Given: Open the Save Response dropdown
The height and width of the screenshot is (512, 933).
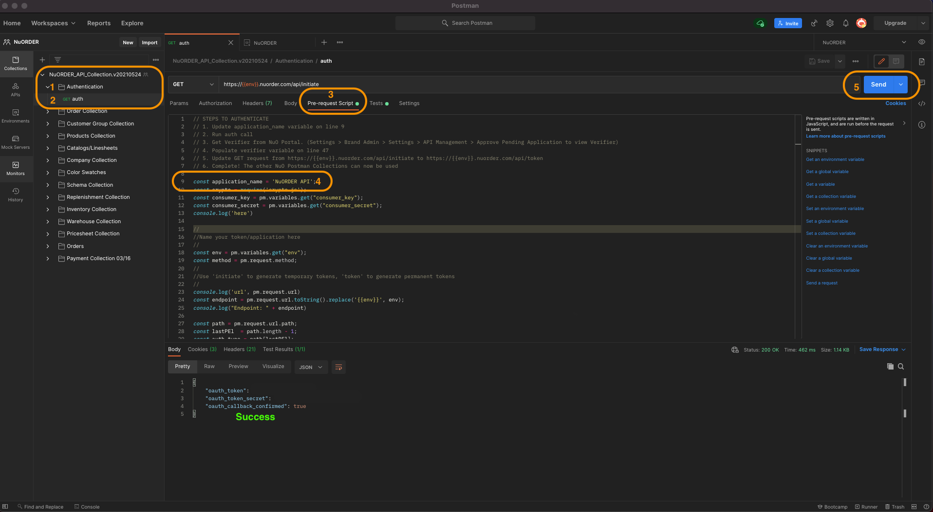Looking at the screenshot, I should (x=882, y=350).
